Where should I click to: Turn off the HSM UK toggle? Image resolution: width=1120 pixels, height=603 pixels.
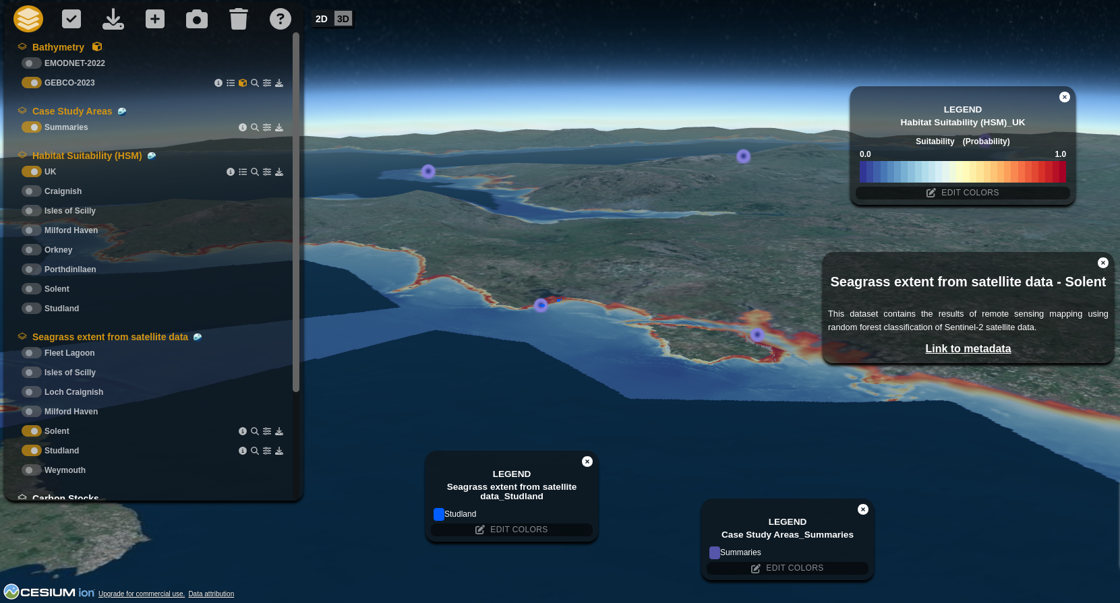pyautogui.click(x=31, y=172)
